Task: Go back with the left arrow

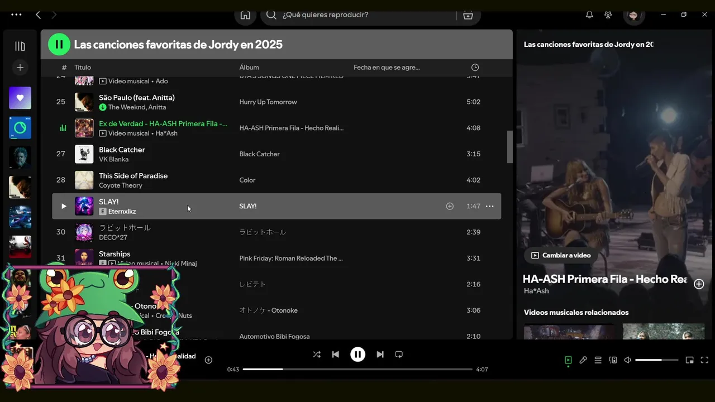Action: [38, 15]
